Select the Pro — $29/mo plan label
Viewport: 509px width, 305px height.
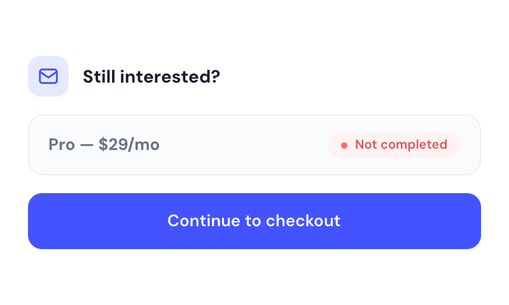(104, 145)
